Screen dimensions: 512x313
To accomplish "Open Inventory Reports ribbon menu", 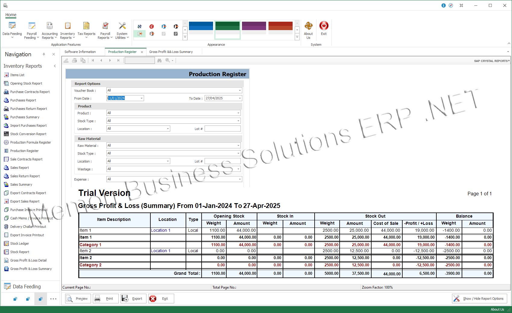I will click(68, 30).
